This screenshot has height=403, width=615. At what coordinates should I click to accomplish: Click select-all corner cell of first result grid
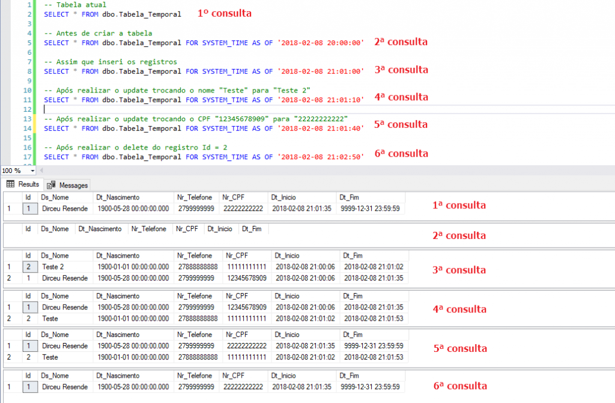click(8, 197)
